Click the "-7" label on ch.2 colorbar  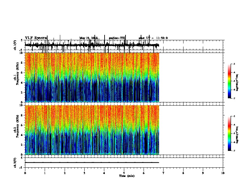click(234, 151)
